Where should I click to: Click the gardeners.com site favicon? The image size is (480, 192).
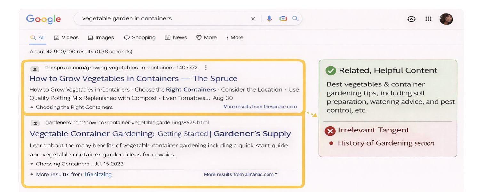[35, 123]
